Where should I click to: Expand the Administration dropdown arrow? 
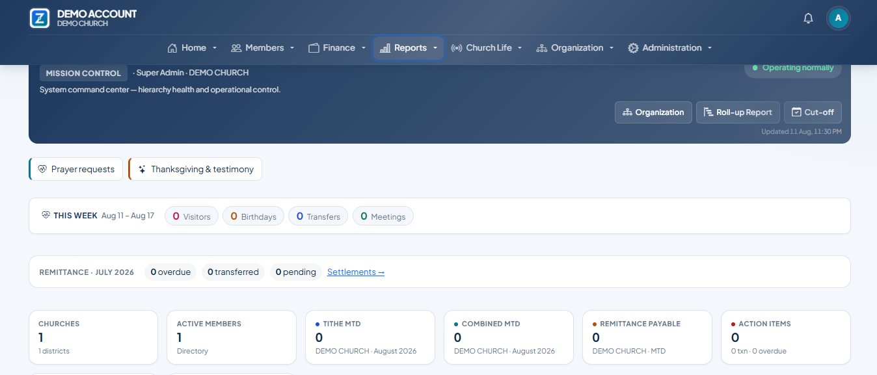click(710, 48)
